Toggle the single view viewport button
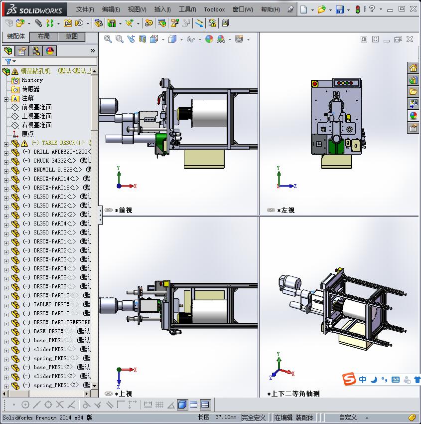This screenshot has height=424, width=421. tap(182, 405)
